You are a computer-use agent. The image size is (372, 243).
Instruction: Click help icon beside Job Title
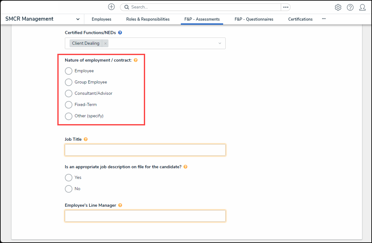pyautogui.click(x=86, y=139)
